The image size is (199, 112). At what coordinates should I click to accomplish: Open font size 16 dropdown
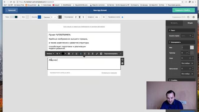coord(58,54)
